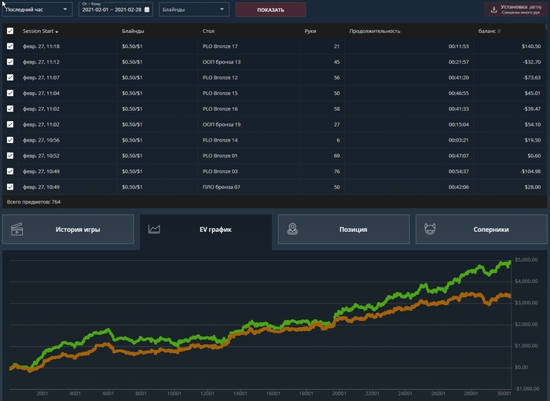Uncheck the PLO Bronze 15 session checkbox
Screen dimensions: 550x401
pos(10,93)
